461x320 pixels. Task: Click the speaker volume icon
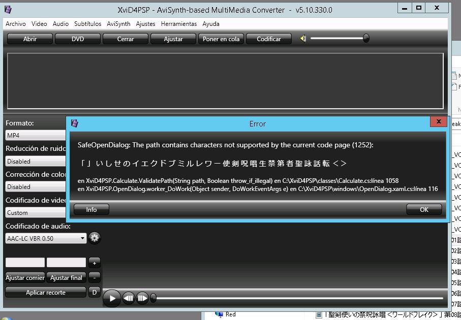[303, 39]
